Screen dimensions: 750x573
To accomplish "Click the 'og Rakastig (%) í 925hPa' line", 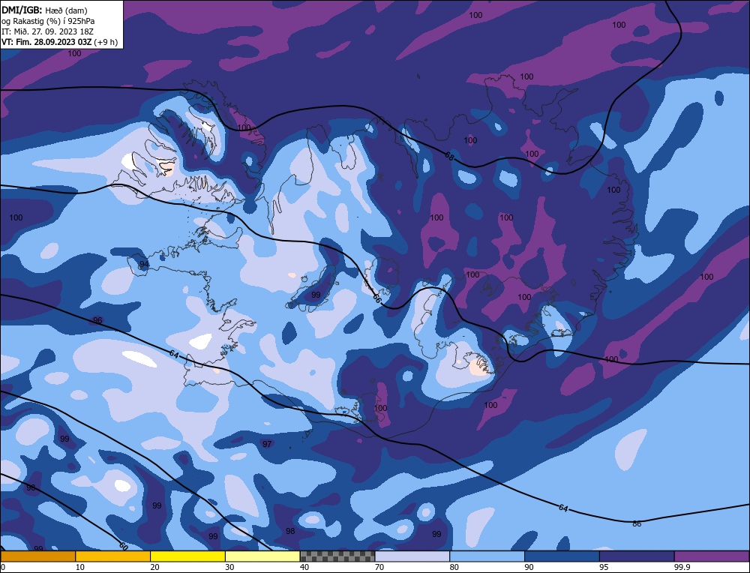I will tap(48, 21).
